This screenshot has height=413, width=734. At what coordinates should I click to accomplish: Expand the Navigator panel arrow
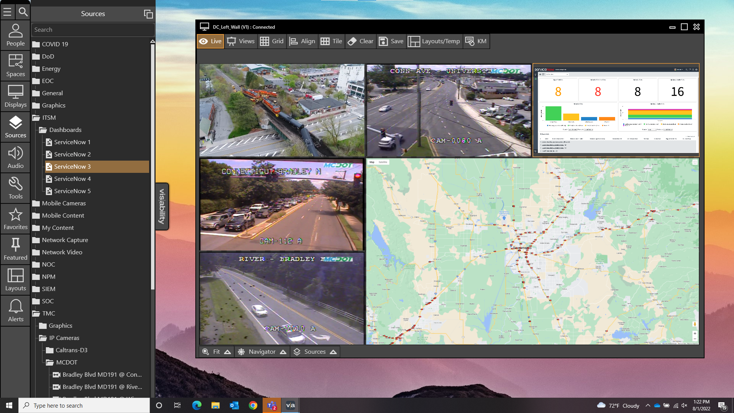(x=283, y=352)
